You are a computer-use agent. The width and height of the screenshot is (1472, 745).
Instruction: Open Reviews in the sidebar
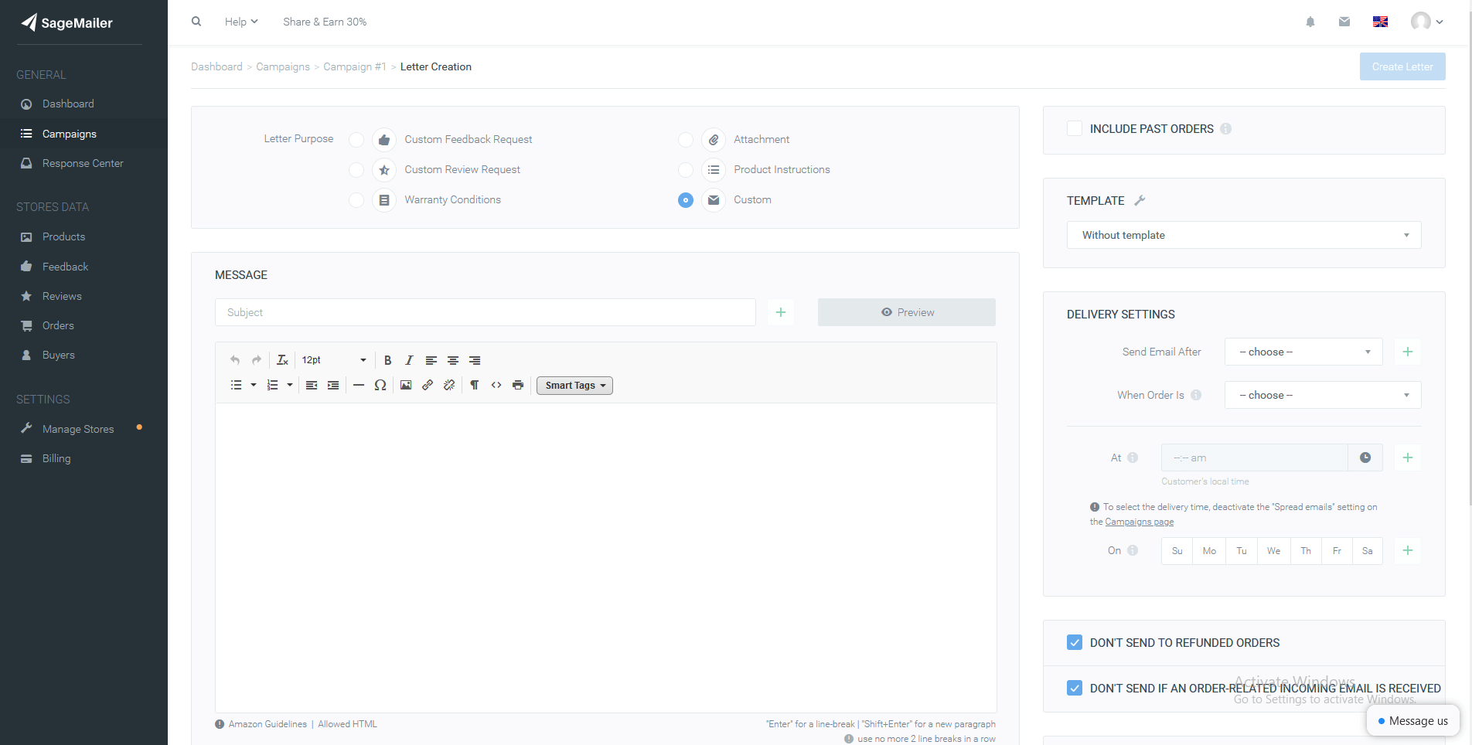click(x=62, y=296)
